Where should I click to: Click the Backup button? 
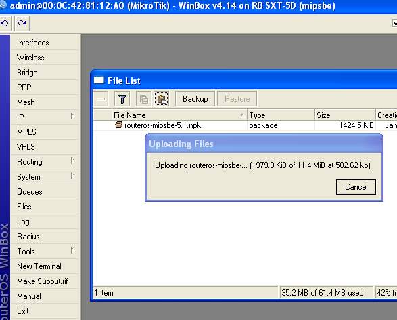click(x=195, y=99)
